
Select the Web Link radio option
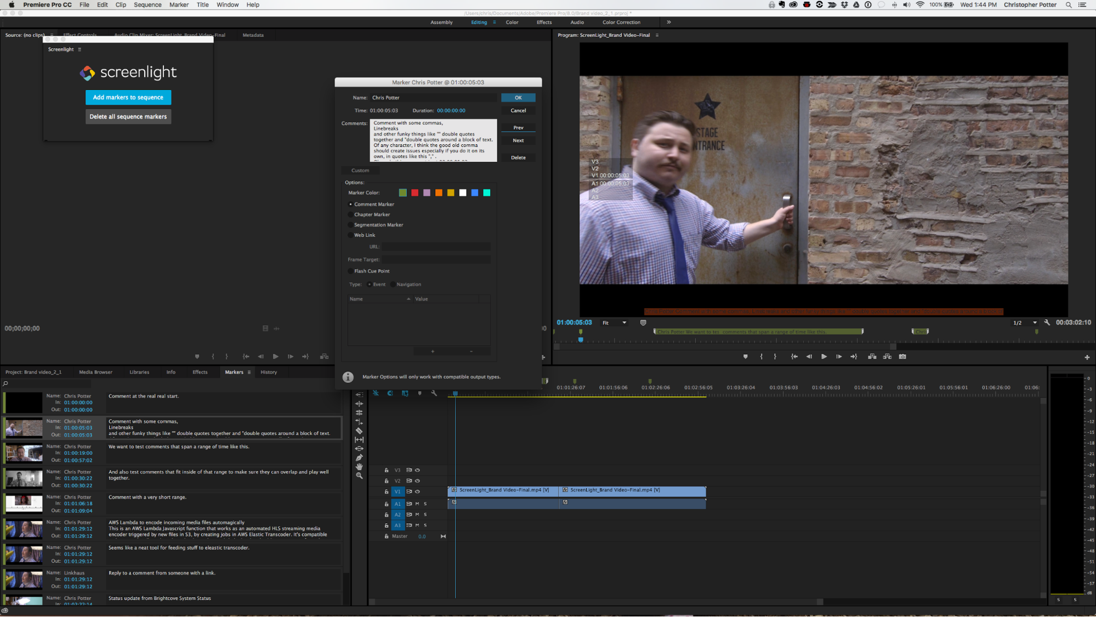click(351, 235)
